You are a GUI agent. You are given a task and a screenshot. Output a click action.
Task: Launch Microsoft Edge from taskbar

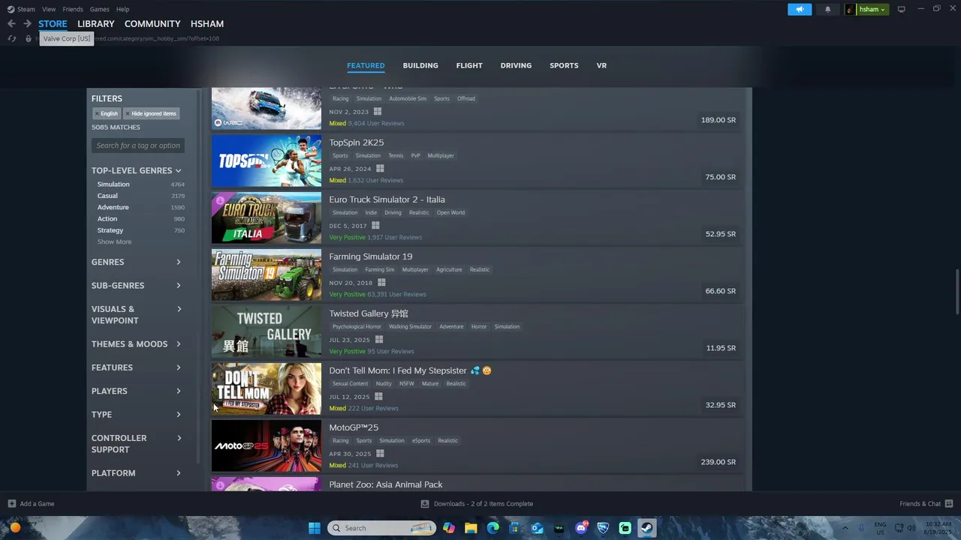pyautogui.click(x=493, y=528)
